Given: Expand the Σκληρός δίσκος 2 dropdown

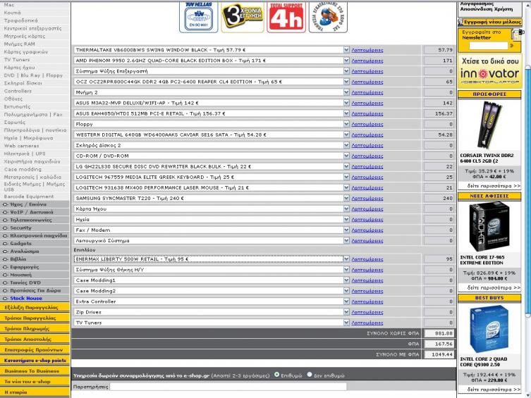Looking at the screenshot, I should (346, 145).
